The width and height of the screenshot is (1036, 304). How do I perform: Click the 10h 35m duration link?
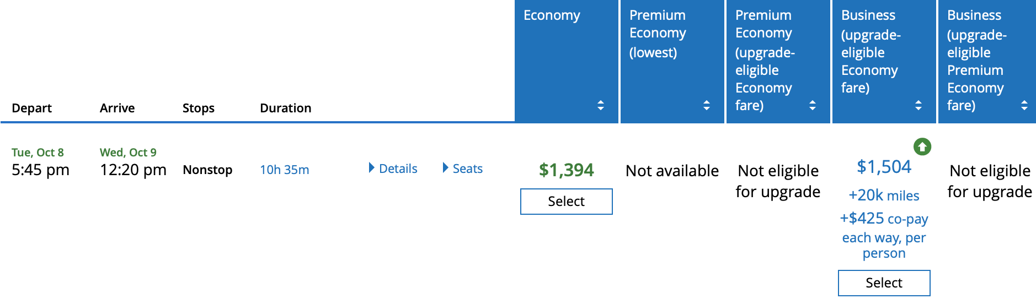pyautogui.click(x=285, y=170)
